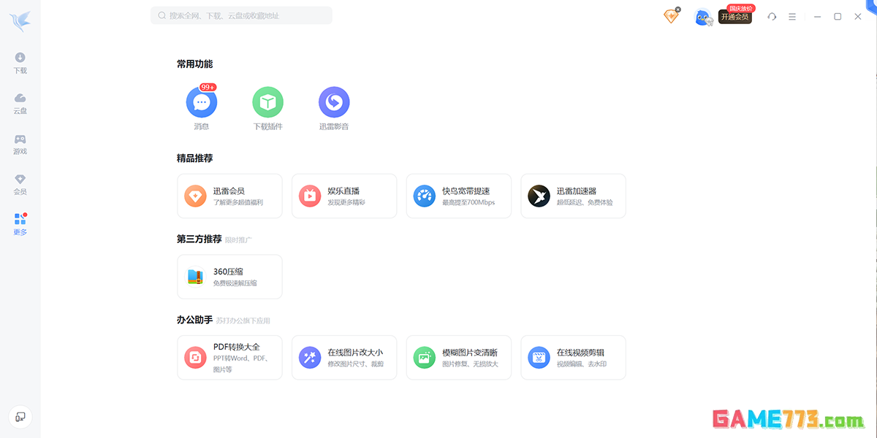Open 在线图片改大小 tool card

click(x=344, y=358)
